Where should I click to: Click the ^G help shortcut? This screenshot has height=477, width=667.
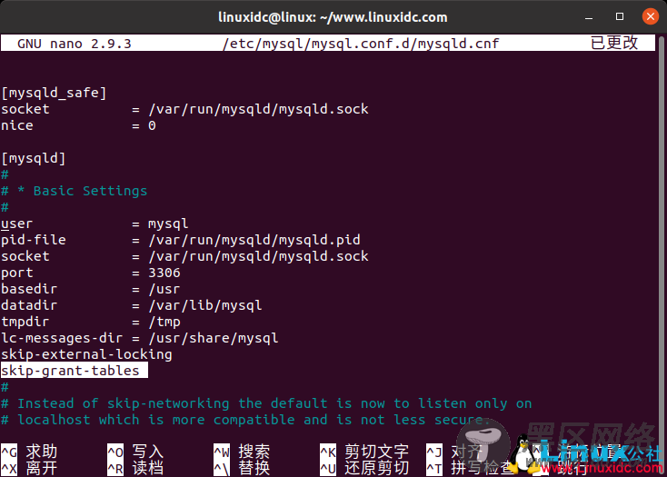[x=29, y=452]
